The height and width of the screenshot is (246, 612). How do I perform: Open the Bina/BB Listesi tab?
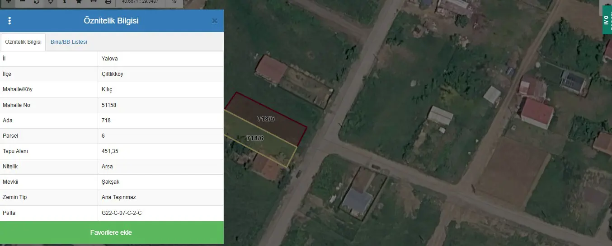click(69, 42)
